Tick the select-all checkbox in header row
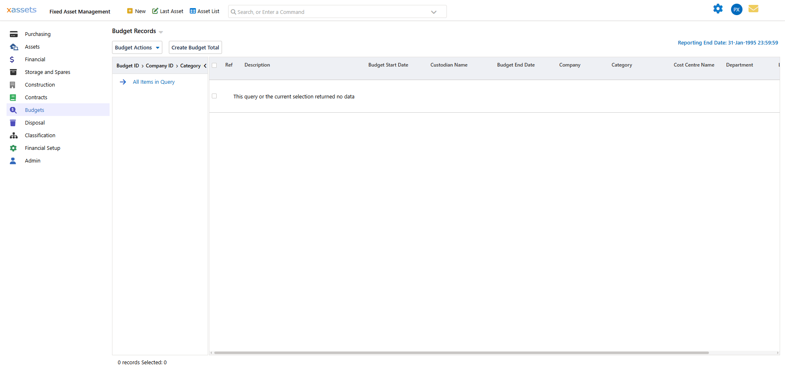Screen dimensions: 785x372 pos(215,65)
